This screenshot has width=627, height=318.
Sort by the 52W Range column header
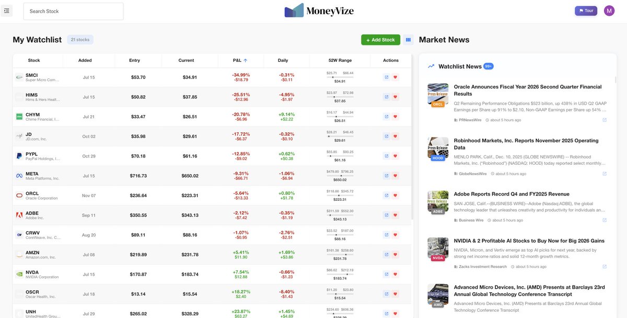point(340,60)
